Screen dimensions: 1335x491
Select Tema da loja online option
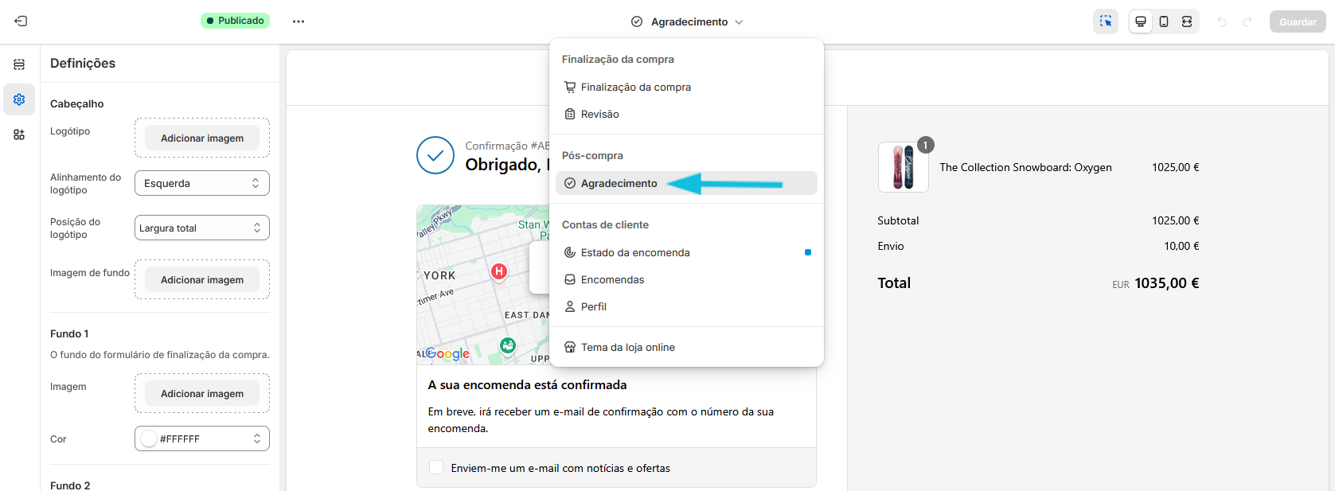pyautogui.click(x=627, y=348)
